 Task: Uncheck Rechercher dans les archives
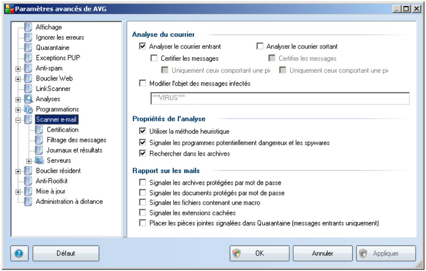142,154
